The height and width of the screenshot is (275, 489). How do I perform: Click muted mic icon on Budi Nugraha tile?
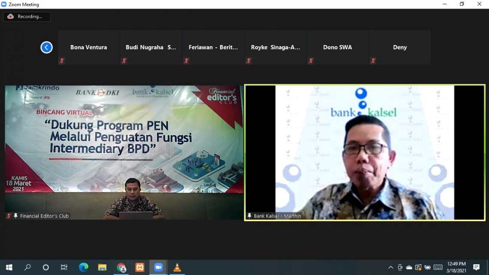click(124, 61)
